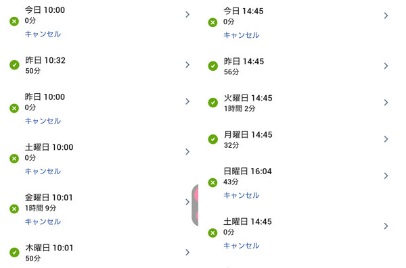Screen dimensions: 406x268
Task: Click the pink and gray thumbnail graphic
Action: pyautogui.click(x=195, y=205)
